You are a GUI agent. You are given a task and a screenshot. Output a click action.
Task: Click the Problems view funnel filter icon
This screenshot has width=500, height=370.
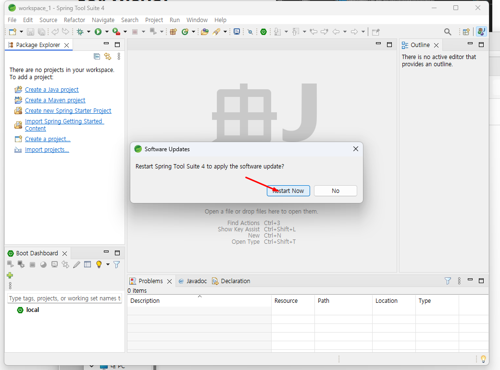click(448, 281)
